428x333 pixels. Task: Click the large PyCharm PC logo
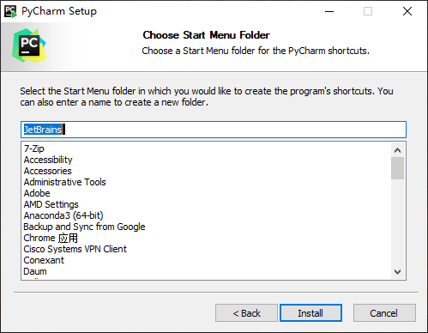coord(29,45)
